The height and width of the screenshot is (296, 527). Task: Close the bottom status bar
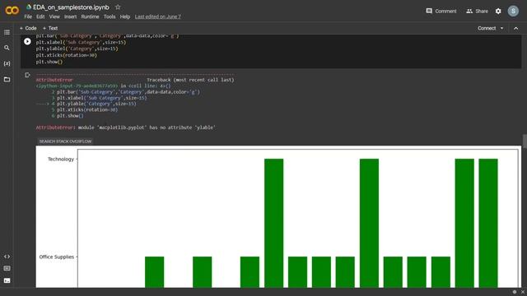coord(523,292)
